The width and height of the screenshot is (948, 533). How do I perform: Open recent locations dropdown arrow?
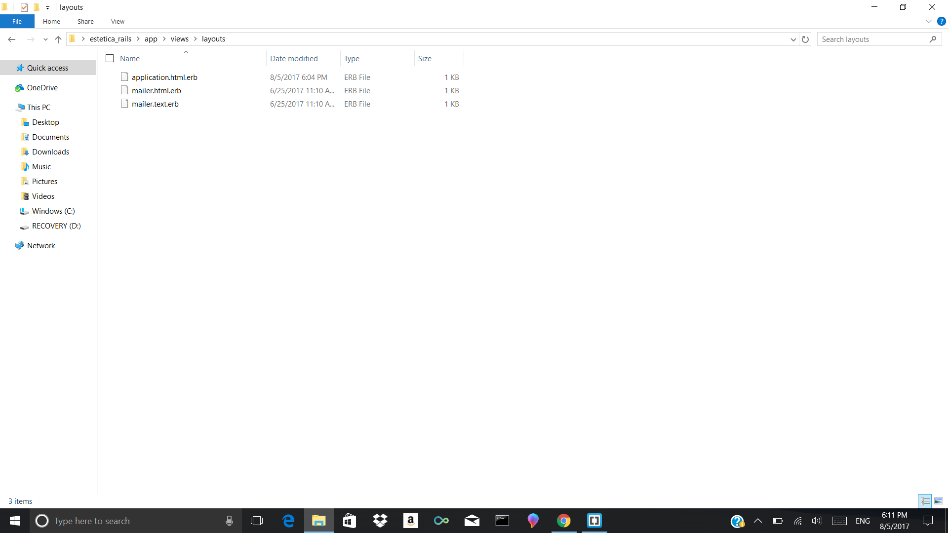pos(45,39)
